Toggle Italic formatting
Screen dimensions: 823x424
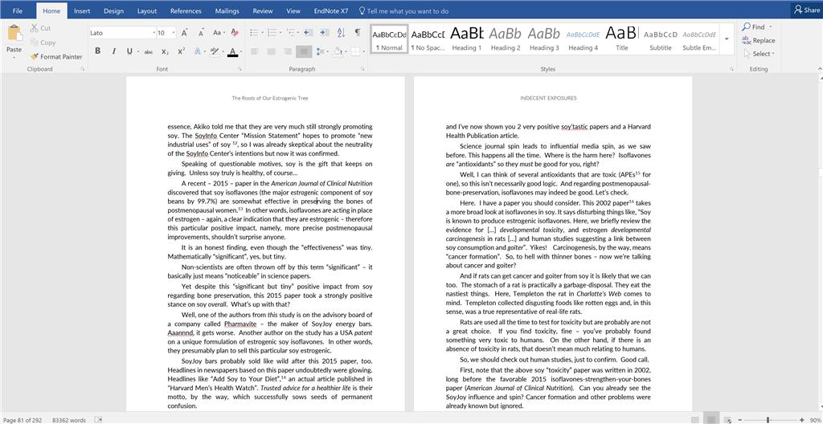(x=113, y=51)
